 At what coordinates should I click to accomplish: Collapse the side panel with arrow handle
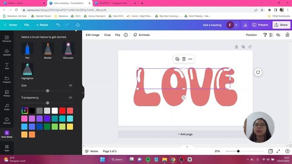point(83,92)
